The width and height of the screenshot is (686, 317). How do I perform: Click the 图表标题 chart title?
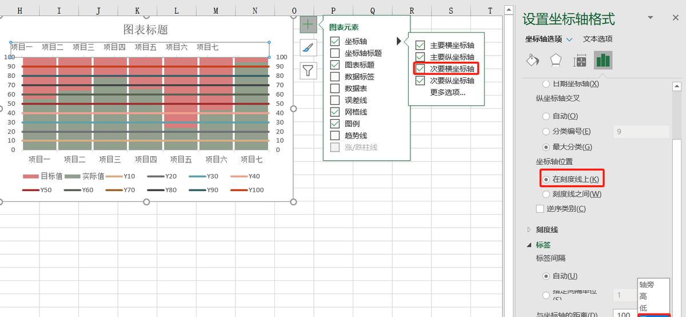(x=146, y=29)
